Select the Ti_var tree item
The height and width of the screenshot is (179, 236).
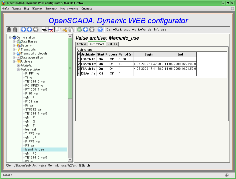[x=30, y=77]
